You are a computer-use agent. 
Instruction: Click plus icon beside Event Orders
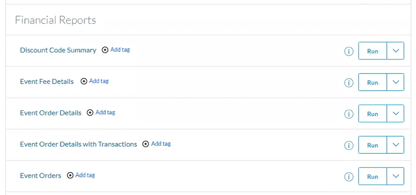tap(70, 175)
